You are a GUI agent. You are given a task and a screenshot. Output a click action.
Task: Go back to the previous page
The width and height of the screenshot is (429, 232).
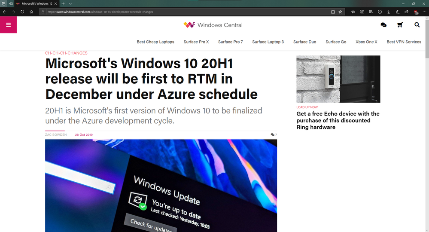pyautogui.click(x=4, y=12)
